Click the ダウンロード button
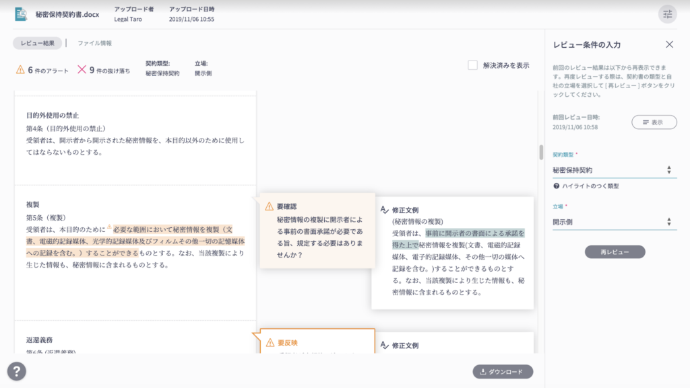The height and width of the screenshot is (388, 690). pos(503,371)
